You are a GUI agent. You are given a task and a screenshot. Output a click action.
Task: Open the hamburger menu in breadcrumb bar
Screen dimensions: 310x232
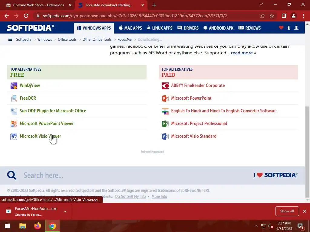[10, 39]
